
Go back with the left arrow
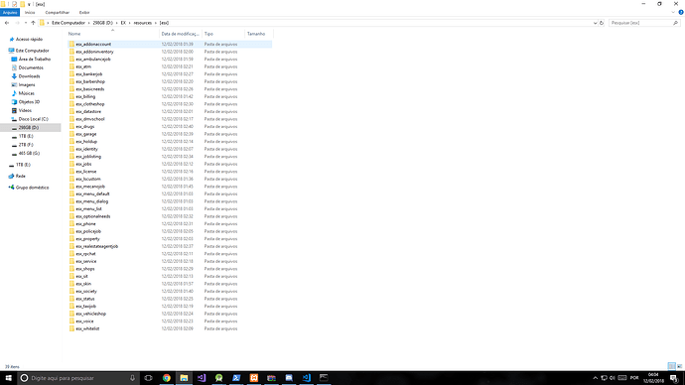click(7, 23)
